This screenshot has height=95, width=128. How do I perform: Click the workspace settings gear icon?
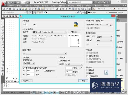tap(27, 13)
